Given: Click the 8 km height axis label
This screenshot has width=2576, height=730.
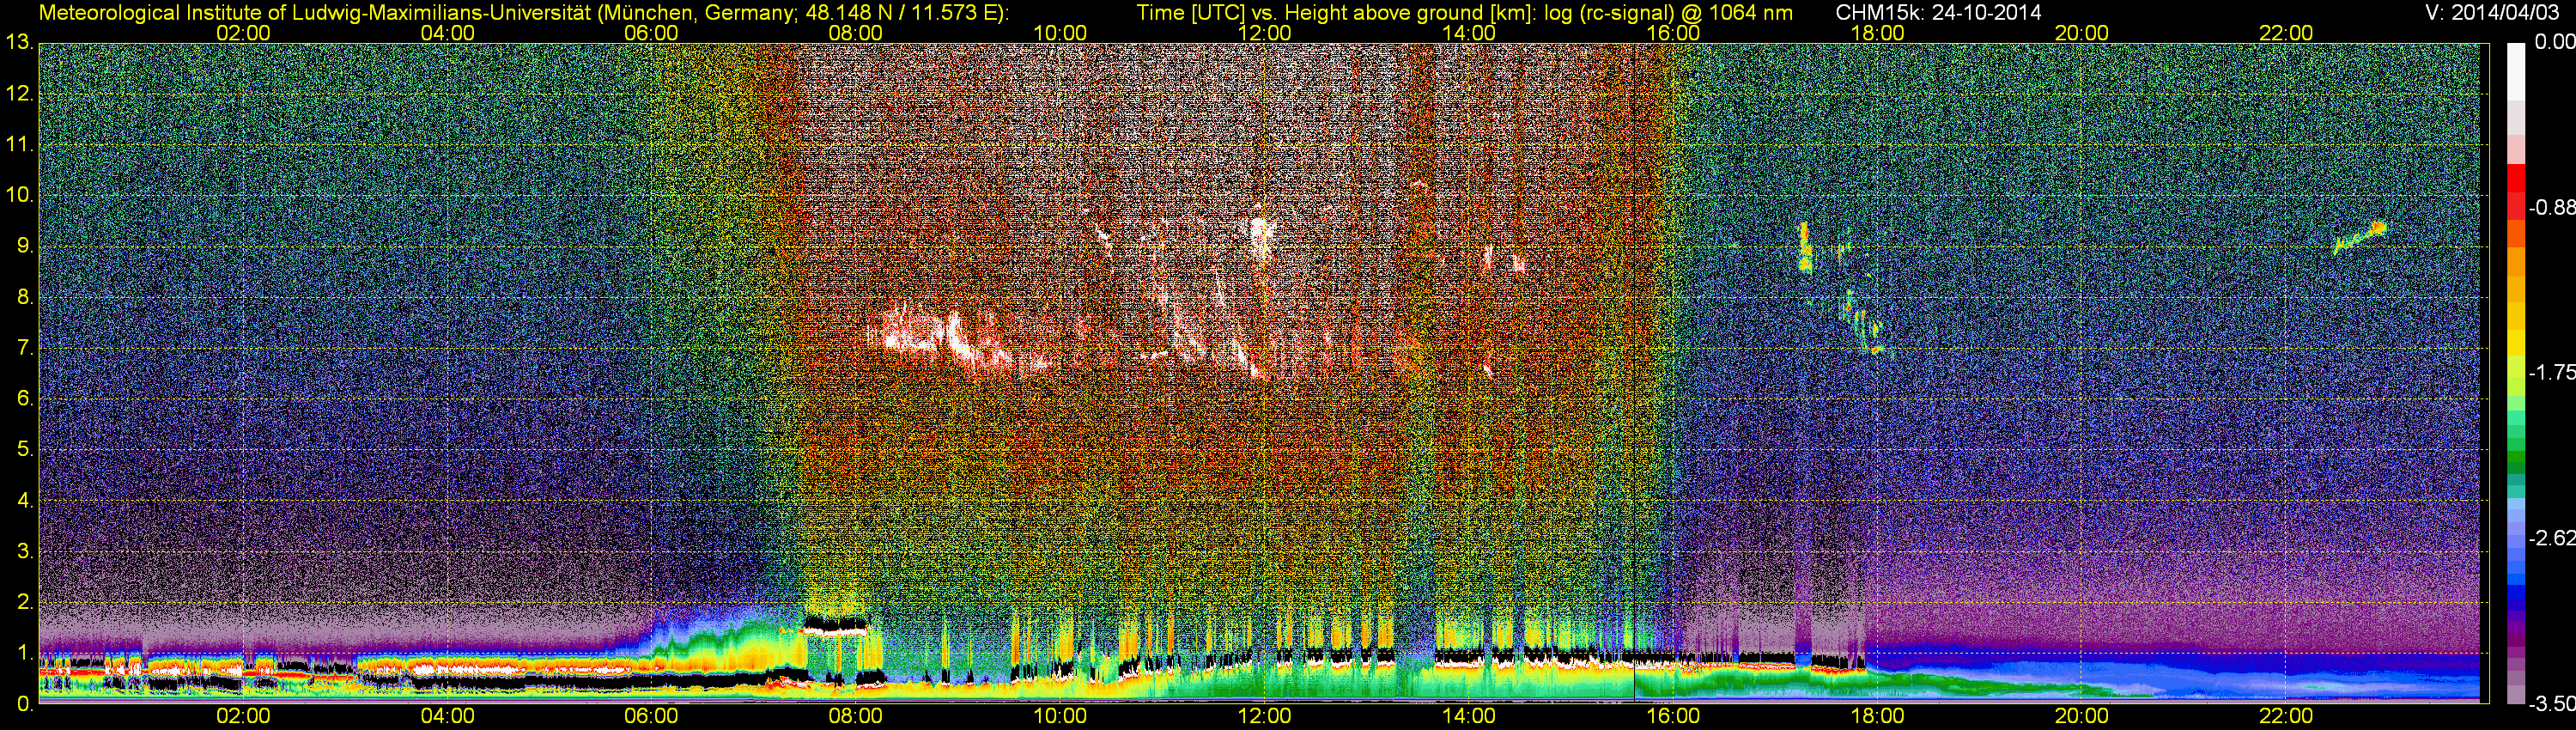Looking at the screenshot, I should (x=24, y=297).
